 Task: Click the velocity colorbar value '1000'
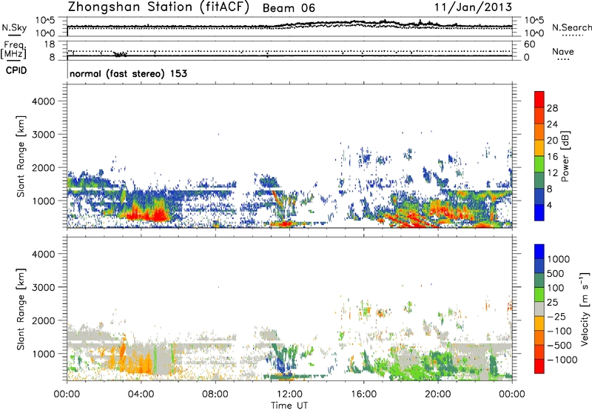click(x=559, y=259)
